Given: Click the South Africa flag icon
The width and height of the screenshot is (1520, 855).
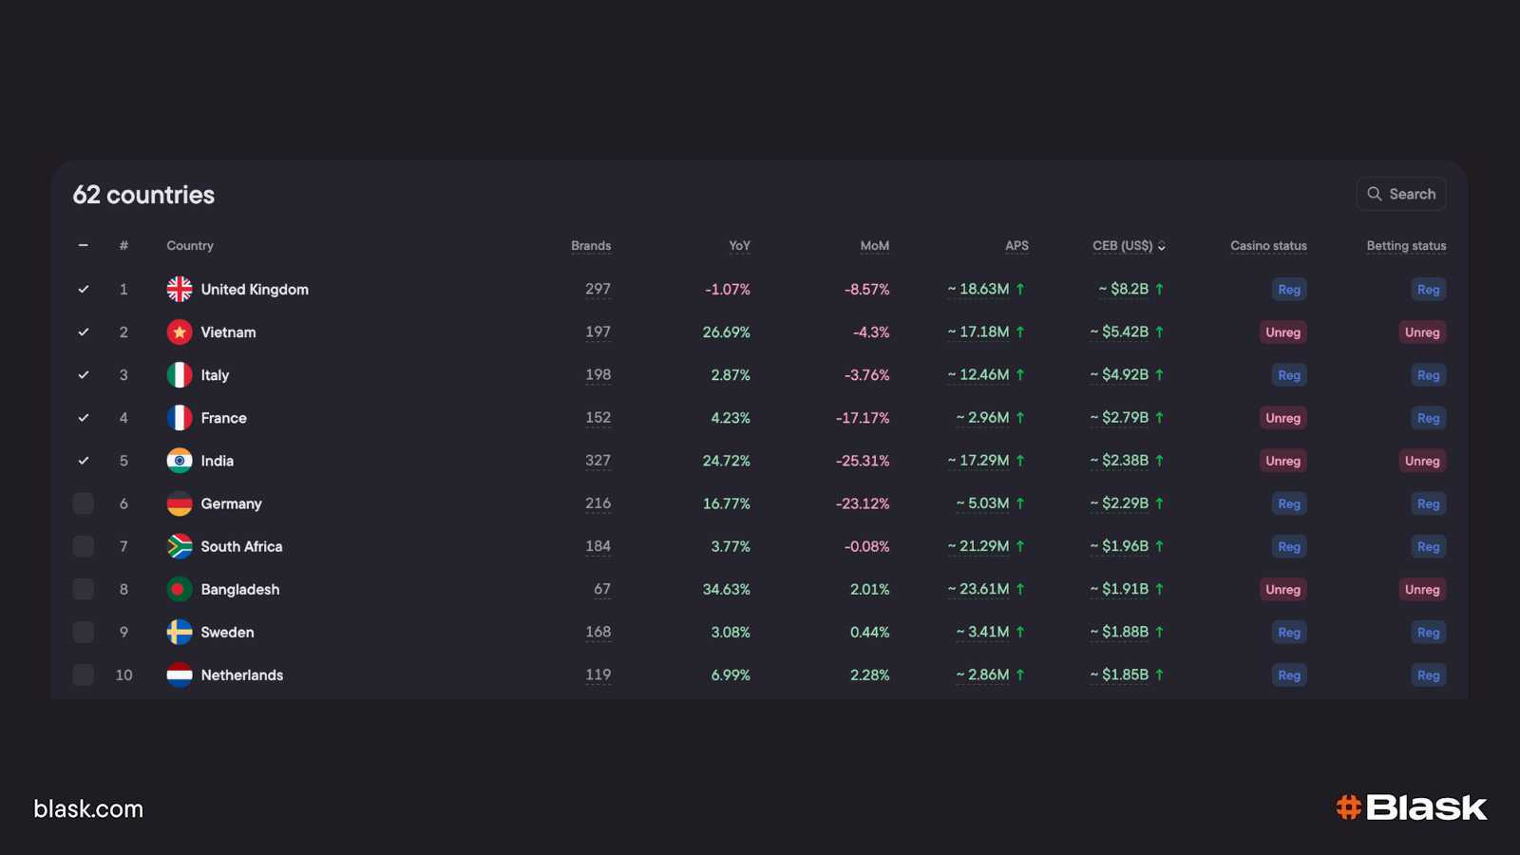Looking at the screenshot, I should pyautogui.click(x=179, y=546).
